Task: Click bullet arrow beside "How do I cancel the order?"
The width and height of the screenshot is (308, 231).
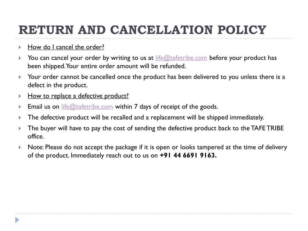Action: [x=20, y=47]
